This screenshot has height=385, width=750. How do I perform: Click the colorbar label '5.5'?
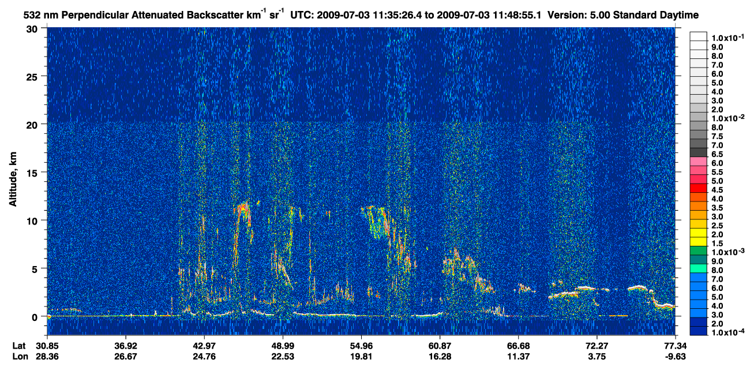[x=717, y=171]
